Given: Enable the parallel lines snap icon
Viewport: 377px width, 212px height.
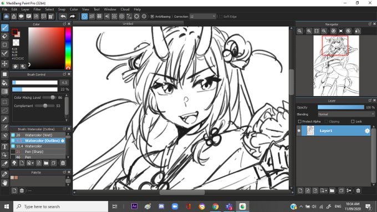Looking at the screenshot, I should coord(91,16).
